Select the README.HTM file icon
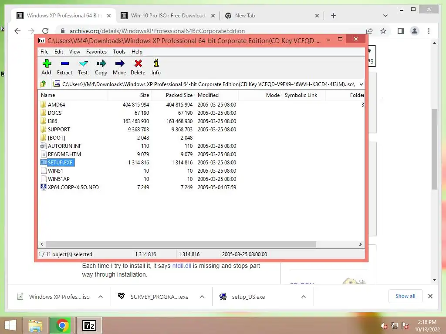Viewport: 446px width, 334px height. (43, 154)
